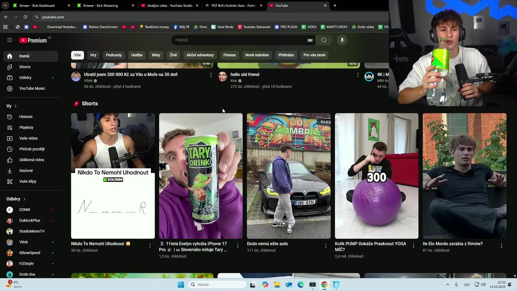Select the Nově nahráno chip
517x291 pixels.
pyautogui.click(x=257, y=55)
